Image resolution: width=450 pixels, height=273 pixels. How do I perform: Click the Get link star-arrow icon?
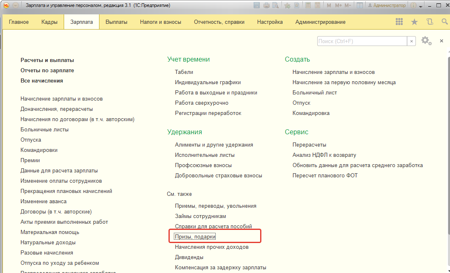coord(287,5)
